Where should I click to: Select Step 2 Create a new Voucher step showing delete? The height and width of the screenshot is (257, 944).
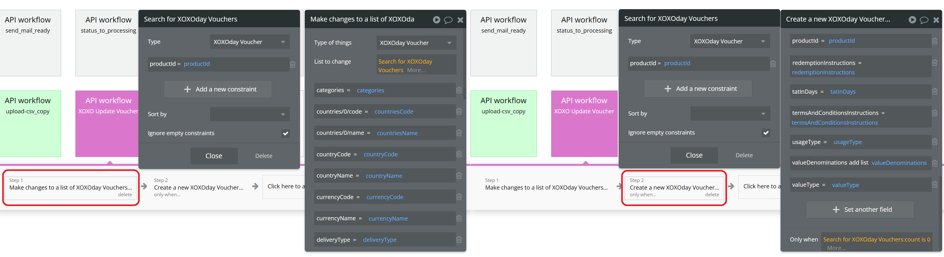[674, 188]
